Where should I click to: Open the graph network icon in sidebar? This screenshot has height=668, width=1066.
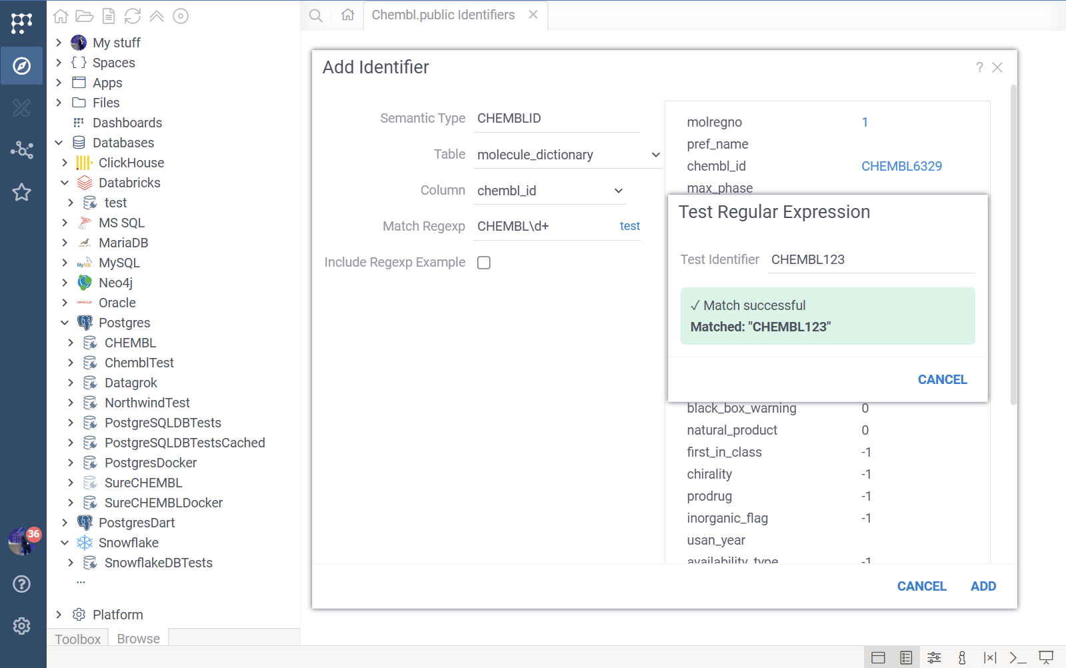click(22, 150)
